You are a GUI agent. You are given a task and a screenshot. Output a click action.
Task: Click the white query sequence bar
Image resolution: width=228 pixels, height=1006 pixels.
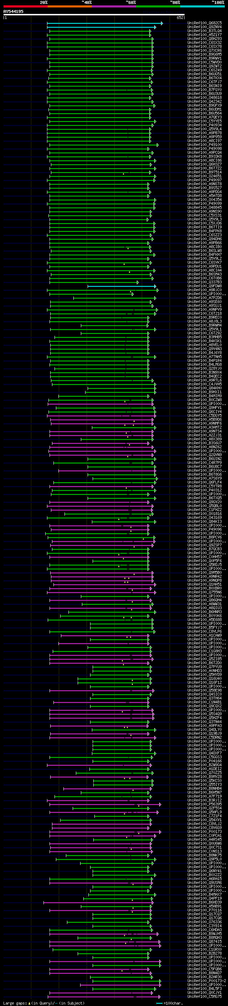pos(94,15)
